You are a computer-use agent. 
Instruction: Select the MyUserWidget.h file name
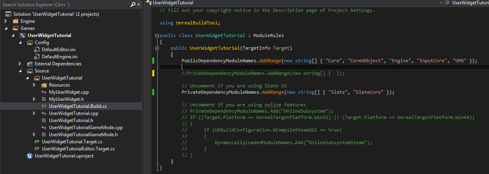pyautogui.click(x=66, y=99)
